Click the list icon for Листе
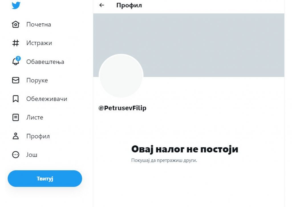The height and width of the screenshot is (207, 292). click(x=16, y=117)
